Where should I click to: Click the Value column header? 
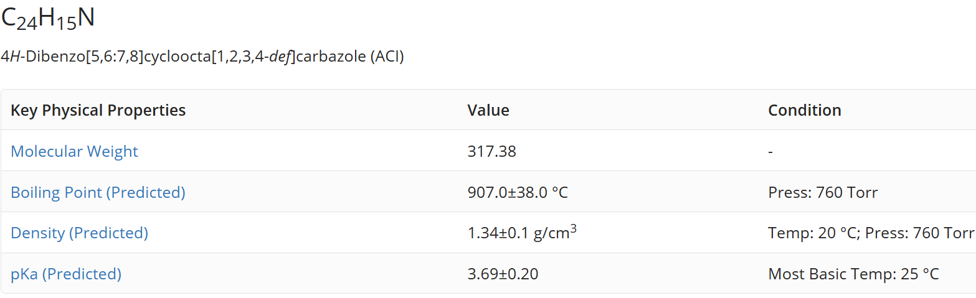coord(488,110)
